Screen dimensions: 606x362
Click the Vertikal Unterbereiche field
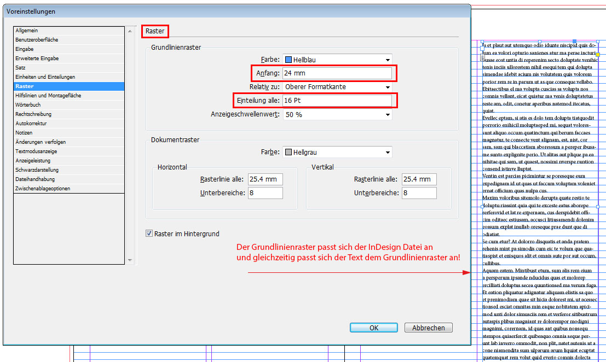pyautogui.click(x=419, y=193)
